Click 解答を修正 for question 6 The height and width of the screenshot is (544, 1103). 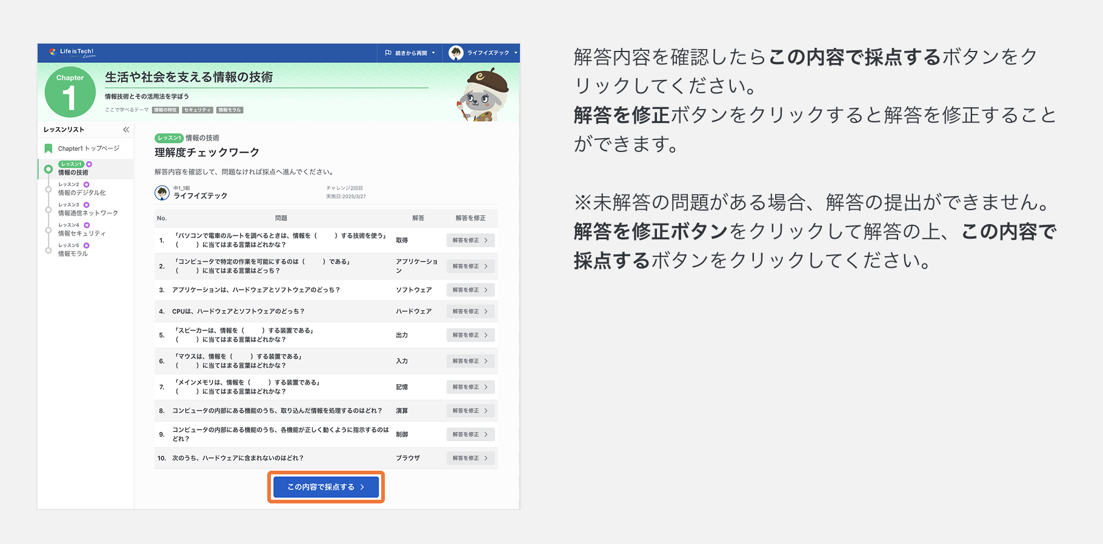click(x=470, y=361)
